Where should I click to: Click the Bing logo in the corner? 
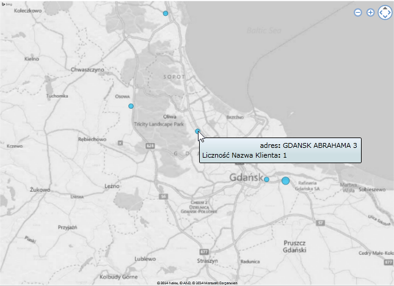click(x=9, y=4)
